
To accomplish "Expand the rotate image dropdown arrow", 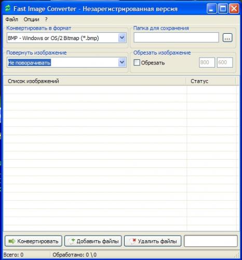I will [x=122, y=62].
